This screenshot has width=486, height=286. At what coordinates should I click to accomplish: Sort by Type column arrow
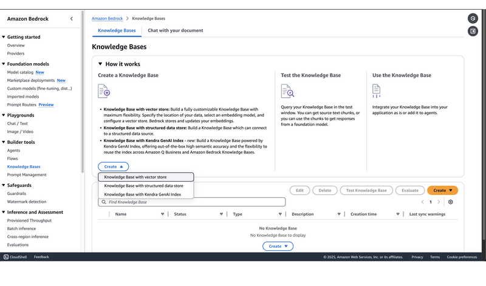280,214
